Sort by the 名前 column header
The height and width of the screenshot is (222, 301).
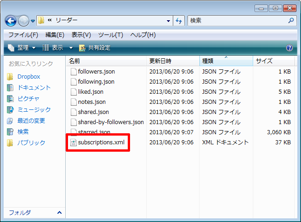(x=106, y=61)
